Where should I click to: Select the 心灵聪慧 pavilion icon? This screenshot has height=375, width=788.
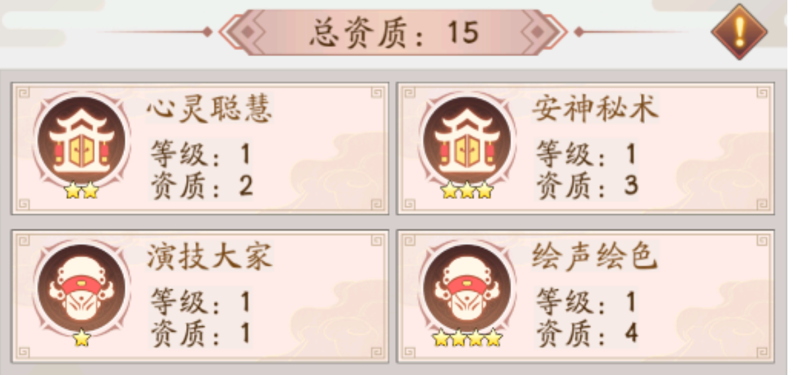(81, 140)
